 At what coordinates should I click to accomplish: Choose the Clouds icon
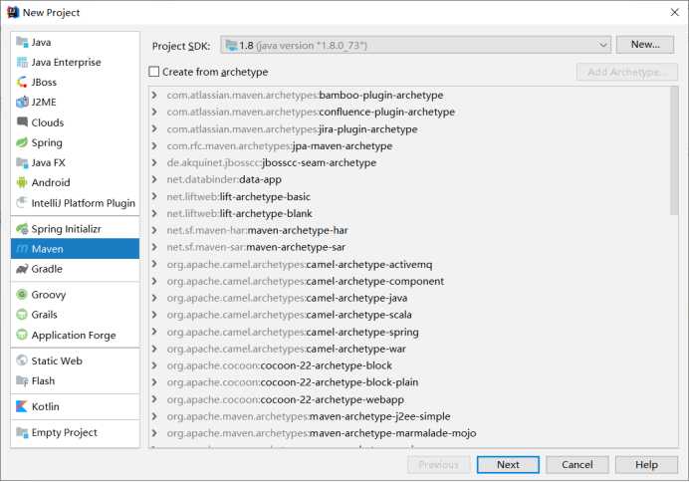point(22,121)
